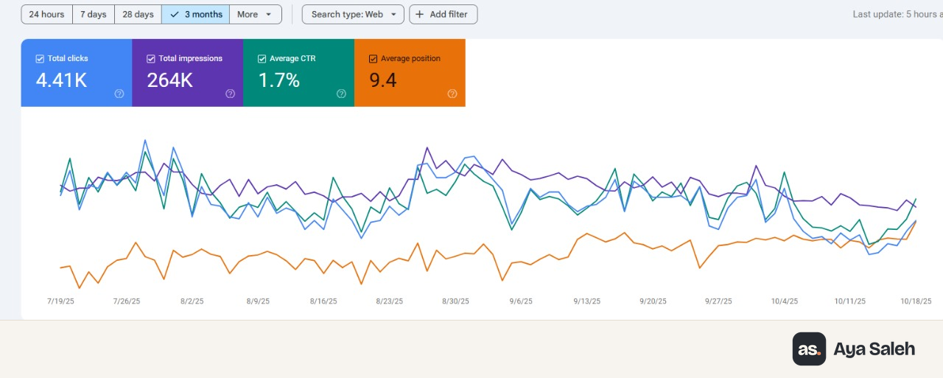Click the 8/9/25 axis date label
The image size is (943, 378).
[258, 301]
